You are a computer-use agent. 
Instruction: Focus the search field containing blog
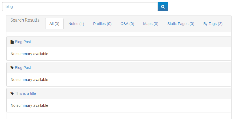[80, 7]
